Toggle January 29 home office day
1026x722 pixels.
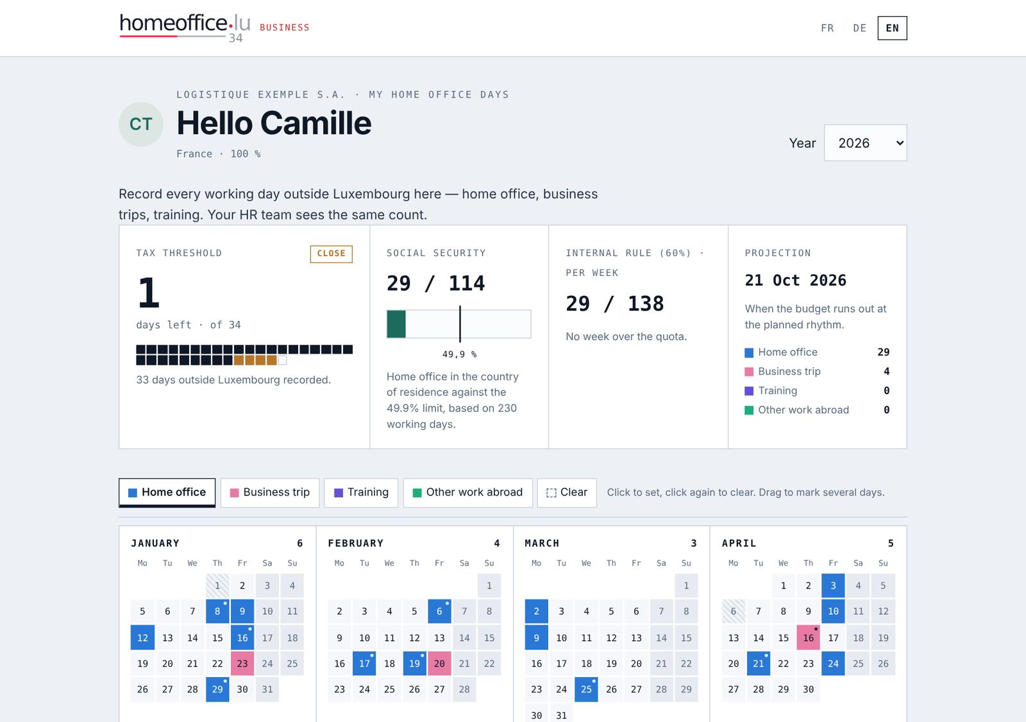point(217,689)
